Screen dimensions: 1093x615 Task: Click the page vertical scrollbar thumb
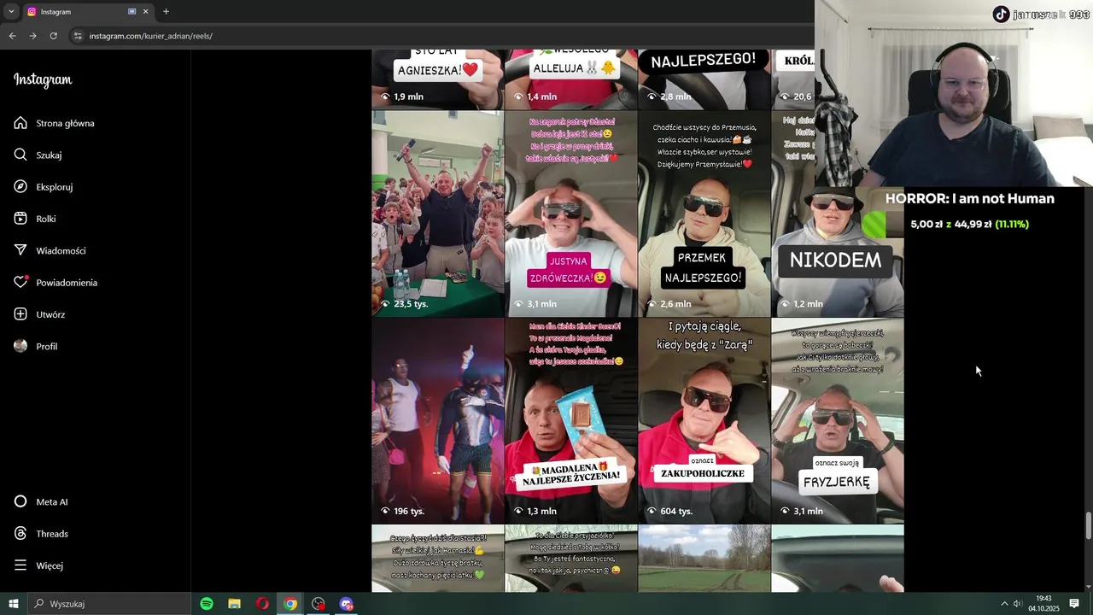tap(1088, 525)
